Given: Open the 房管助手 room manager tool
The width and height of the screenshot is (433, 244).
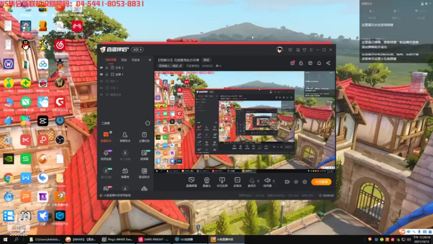Looking at the screenshot, I should click(125, 137).
